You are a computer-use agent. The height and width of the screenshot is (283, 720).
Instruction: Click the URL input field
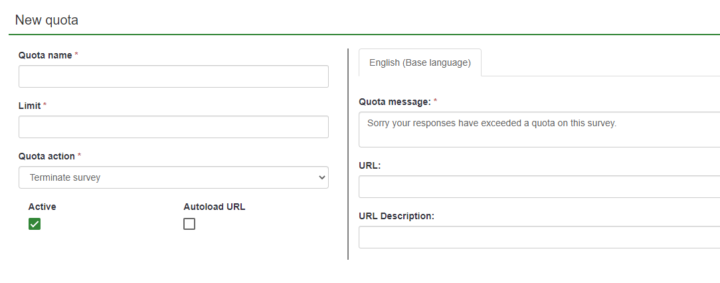pos(538,187)
